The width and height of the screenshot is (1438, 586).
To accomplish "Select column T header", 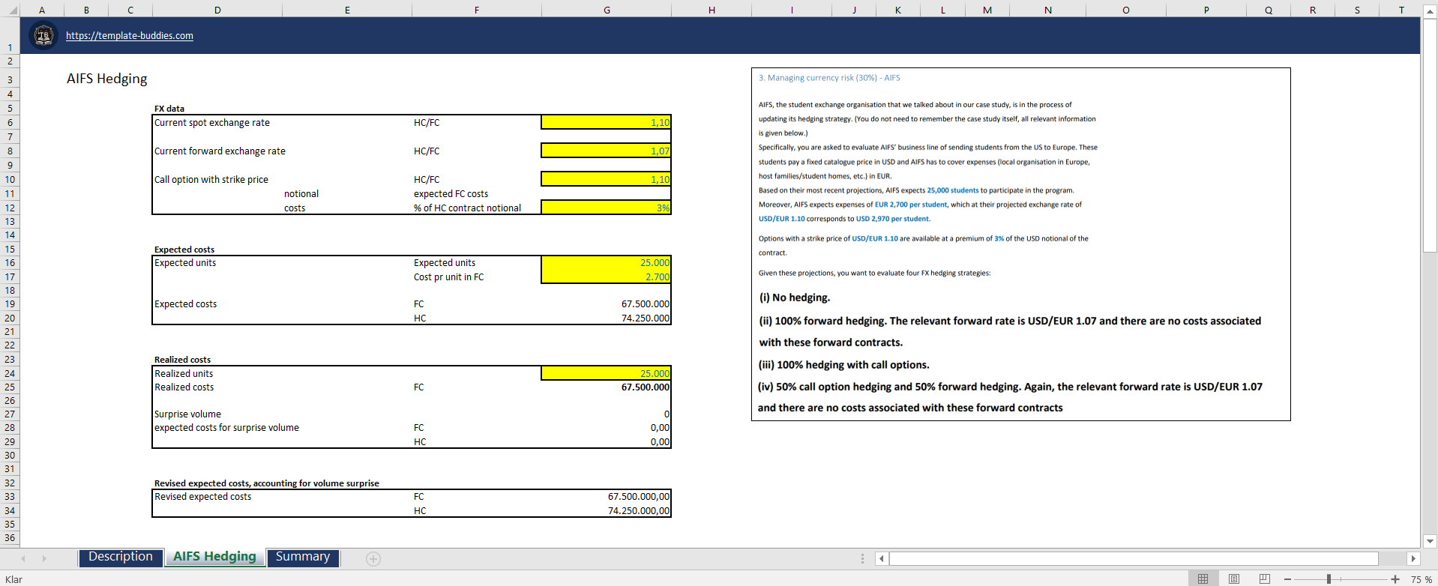I will (1401, 10).
